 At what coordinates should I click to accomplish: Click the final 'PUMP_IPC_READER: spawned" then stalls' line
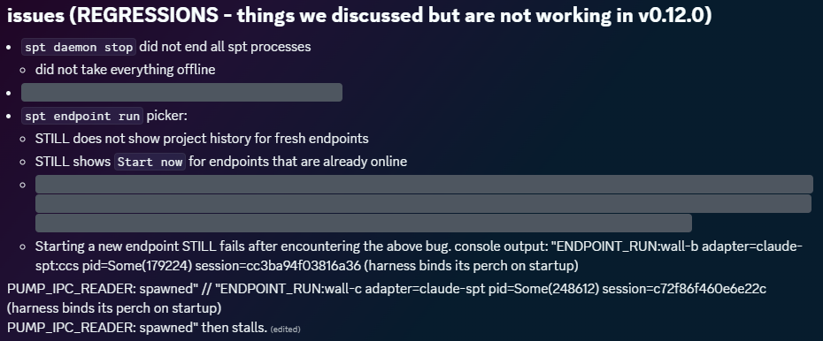coord(137,328)
